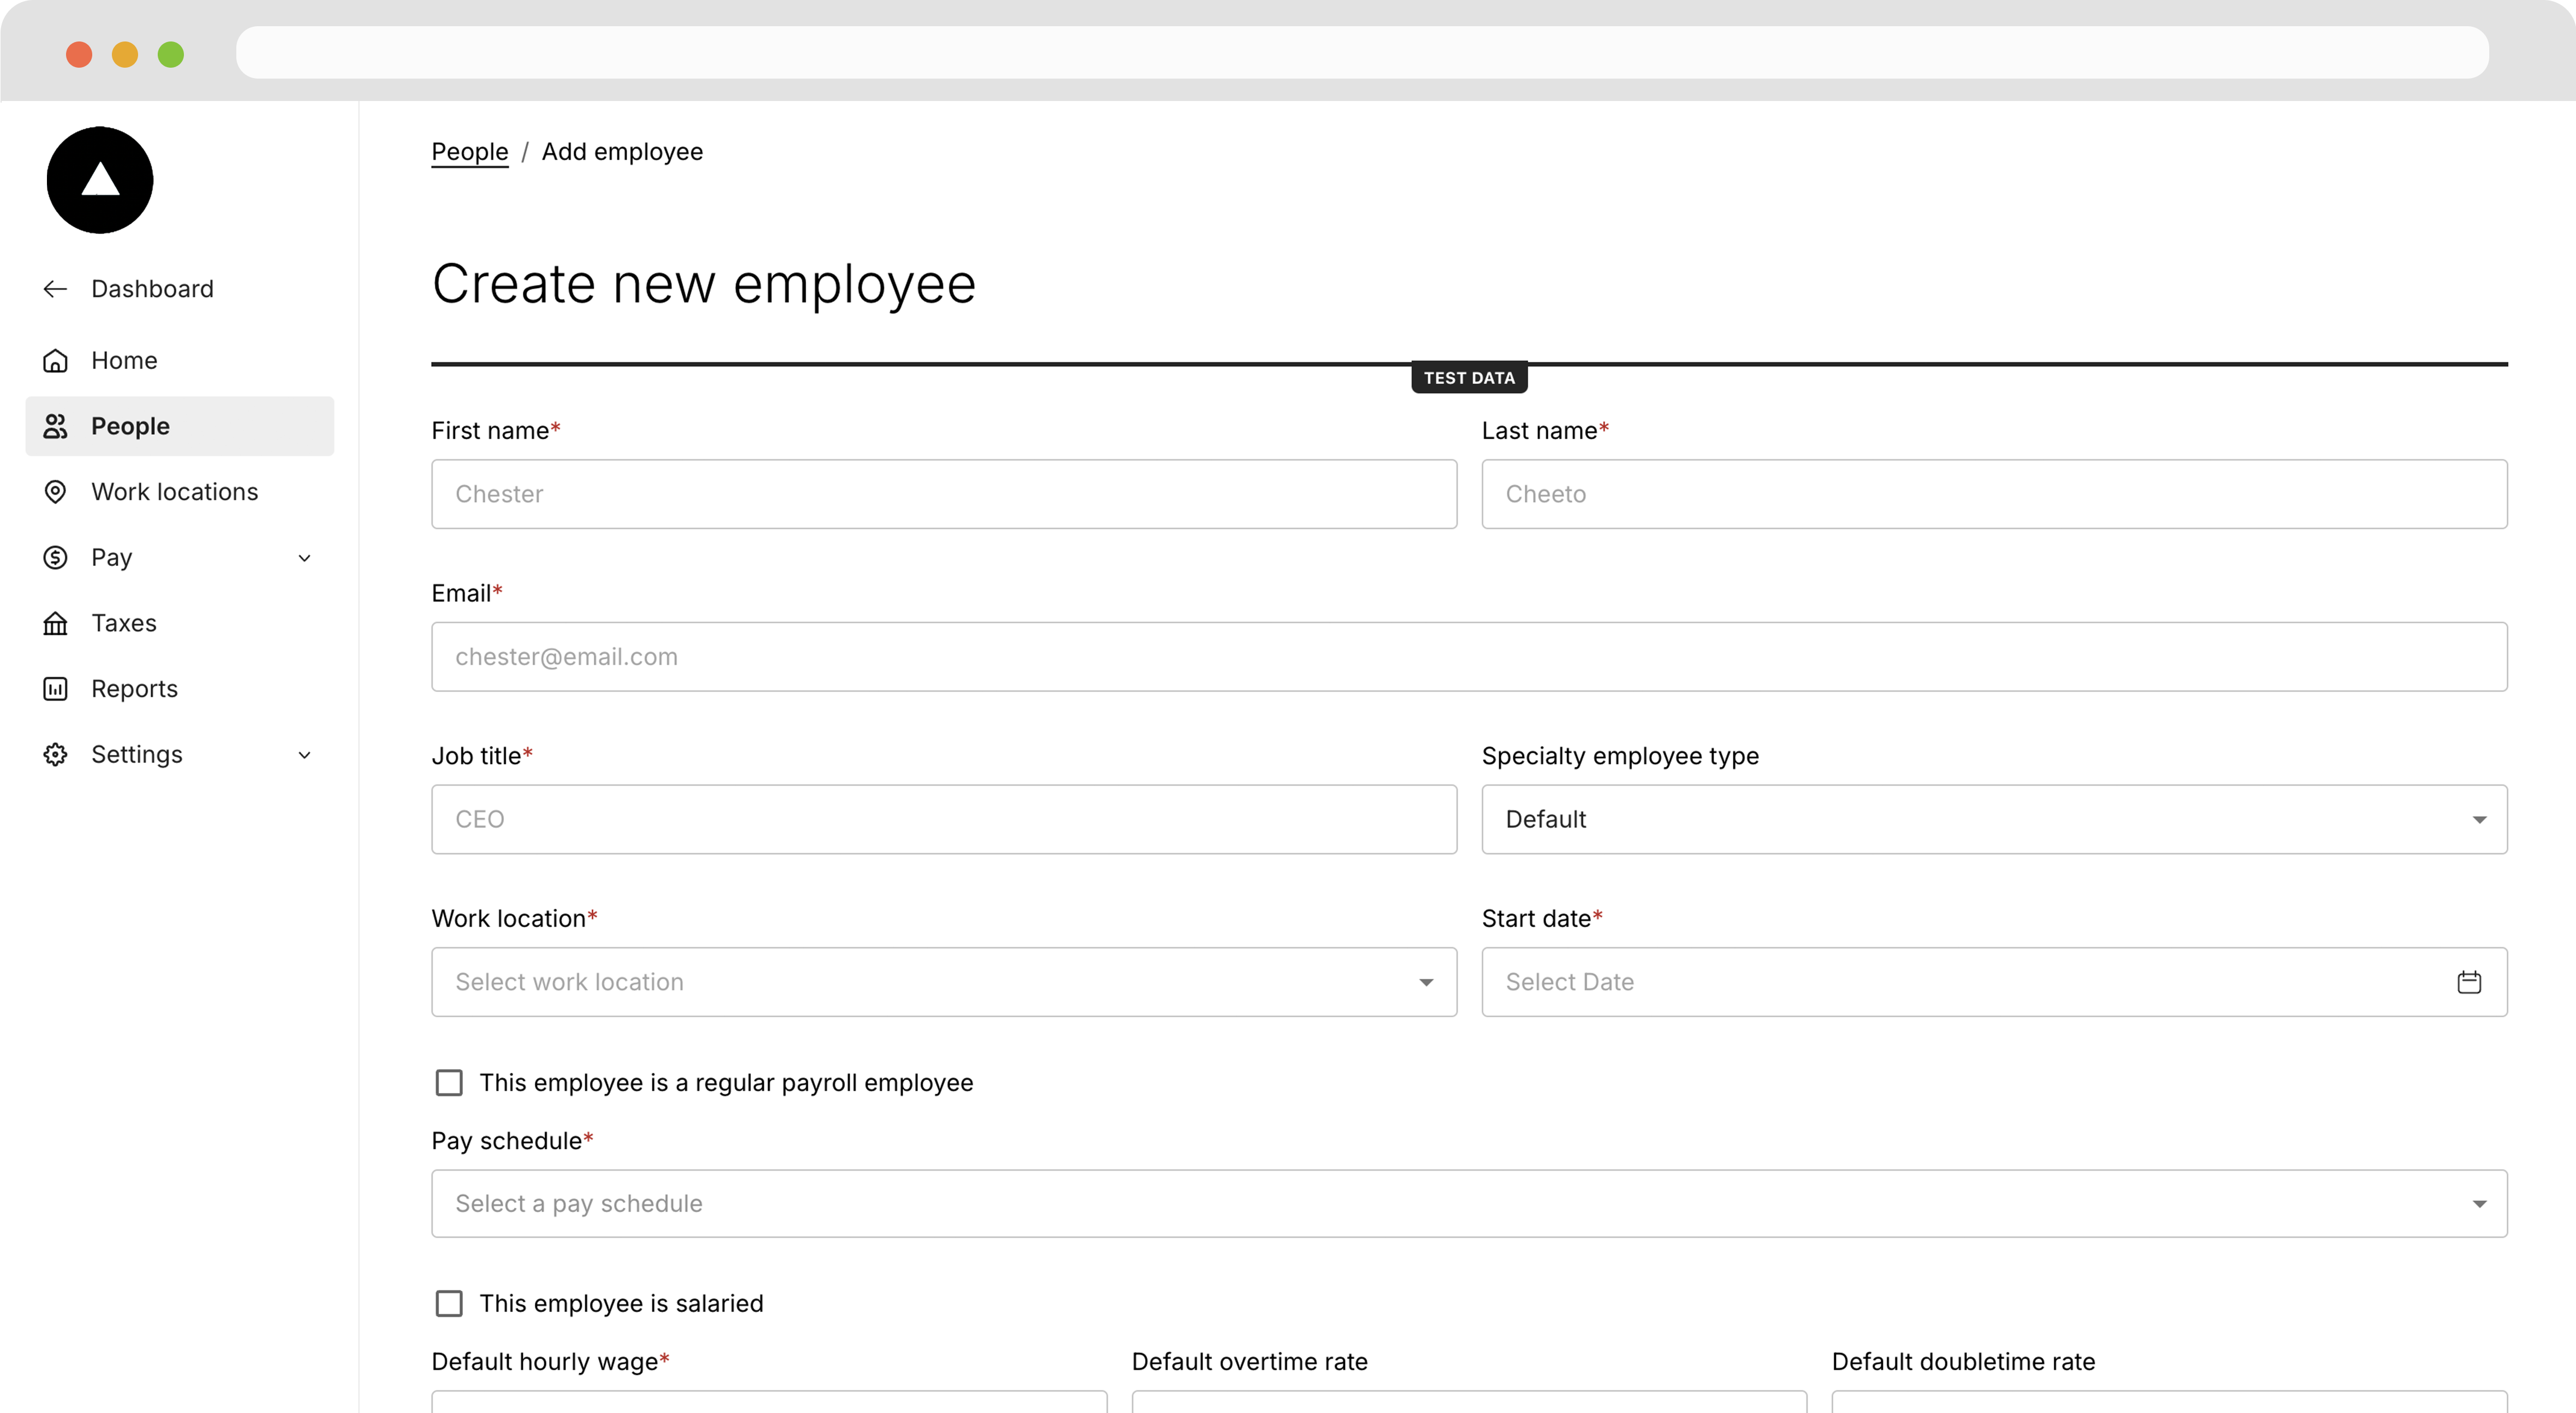Expand the Pay submenu chevron
This screenshot has width=2576, height=1413.
pos(305,558)
